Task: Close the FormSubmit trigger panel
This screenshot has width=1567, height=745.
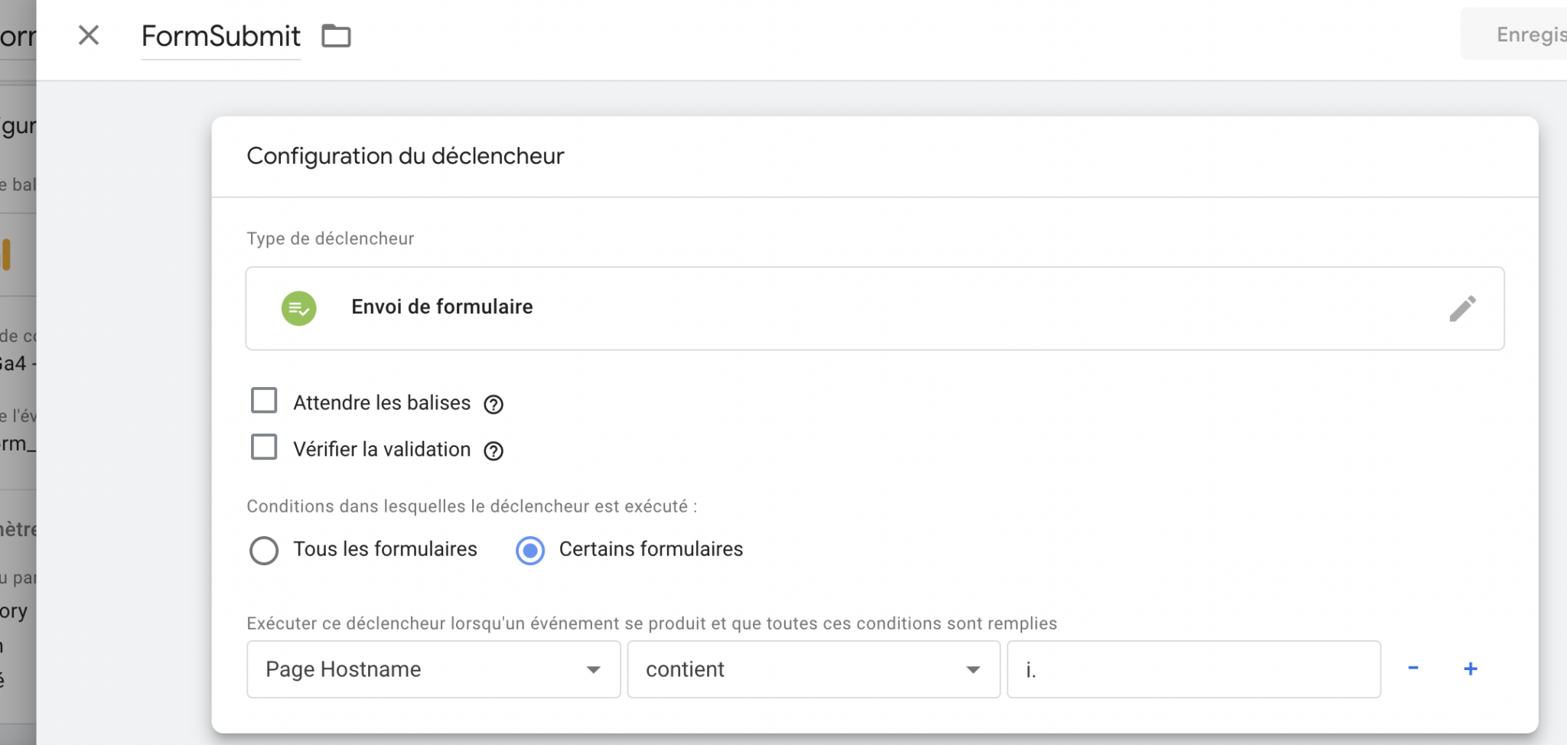Action: click(x=89, y=35)
